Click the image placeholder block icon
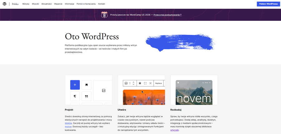Screen dimensions: 281x134 [104, 91]
